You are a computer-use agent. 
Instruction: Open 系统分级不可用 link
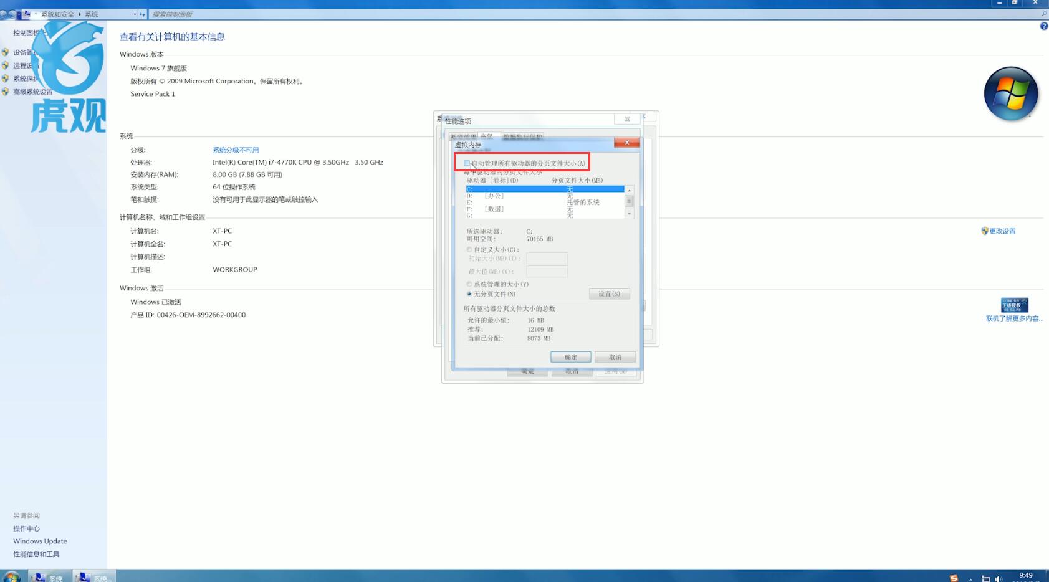[236, 150]
